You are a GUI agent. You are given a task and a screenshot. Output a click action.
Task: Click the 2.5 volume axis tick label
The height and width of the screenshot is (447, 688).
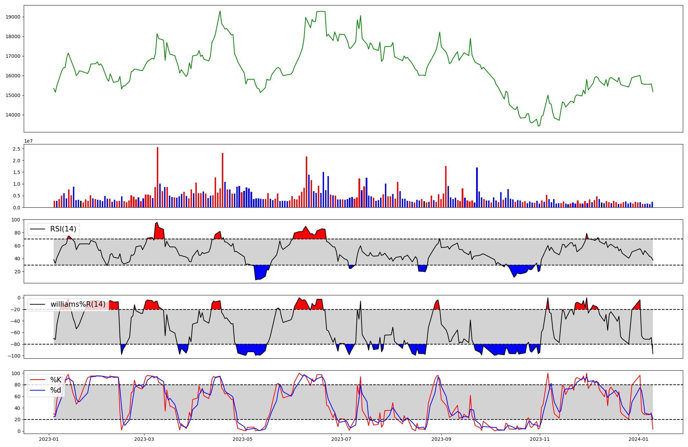pos(16,149)
